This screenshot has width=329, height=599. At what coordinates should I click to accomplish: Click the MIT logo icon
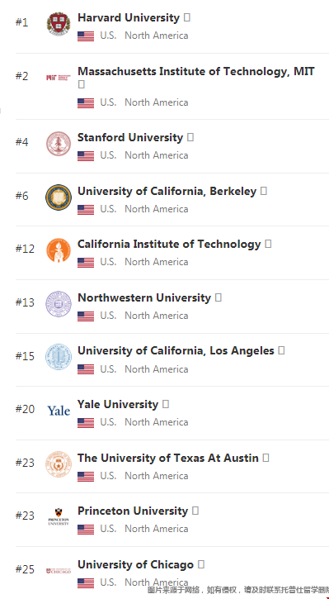coord(59,78)
